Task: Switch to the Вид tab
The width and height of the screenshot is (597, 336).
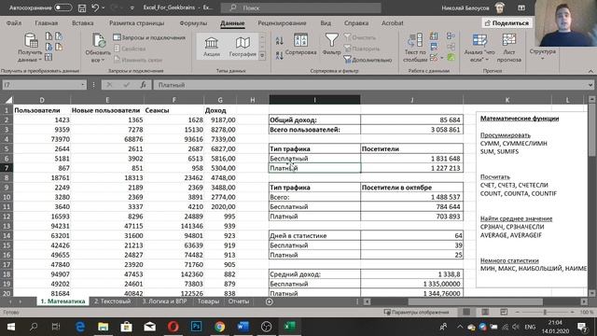Action: pyautogui.click(x=326, y=22)
